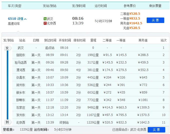170x134 pixels.
Task: Click the 13:39 arrival time in summary
Action: pos(78,23)
